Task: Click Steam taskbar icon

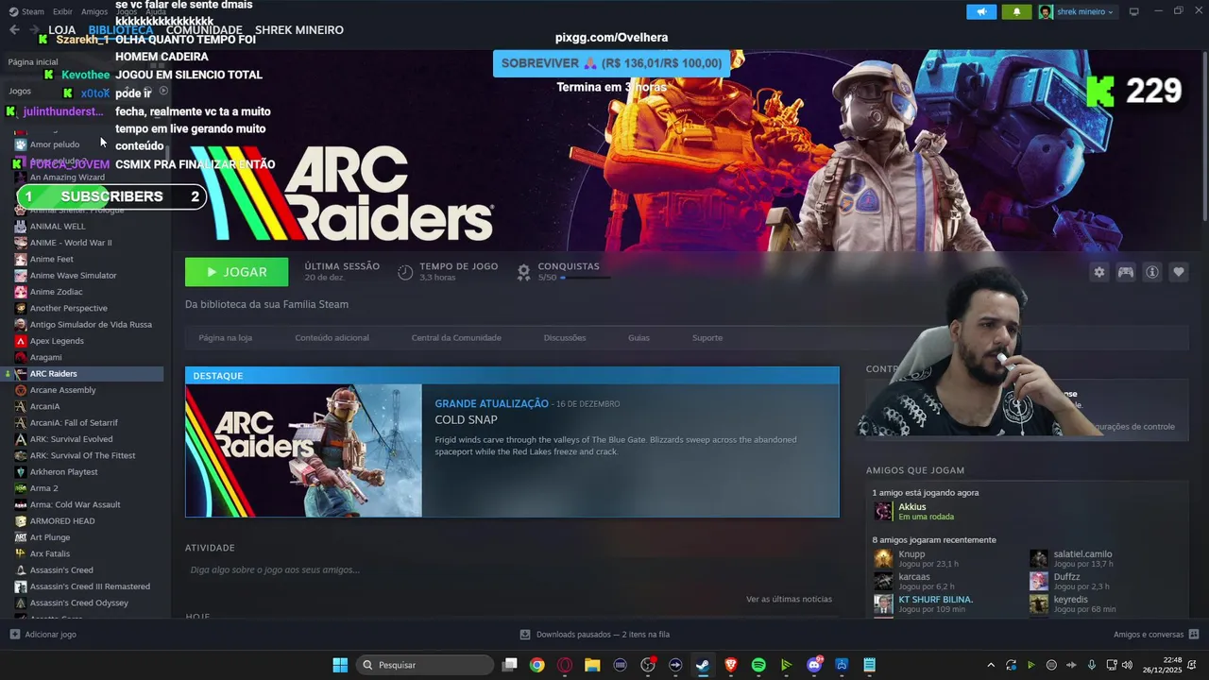Action: [x=703, y=665]
